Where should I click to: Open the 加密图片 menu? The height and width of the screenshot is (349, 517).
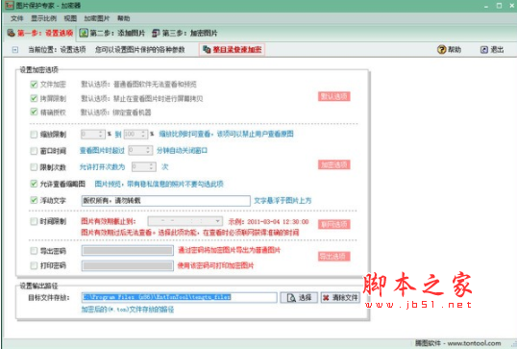tap(97, 18)
